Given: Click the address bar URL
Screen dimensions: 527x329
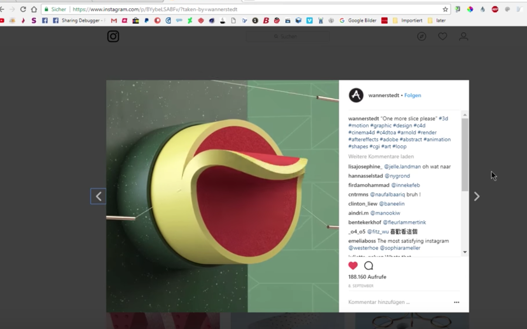Looking at the screenshot, I should click(155, 9).
